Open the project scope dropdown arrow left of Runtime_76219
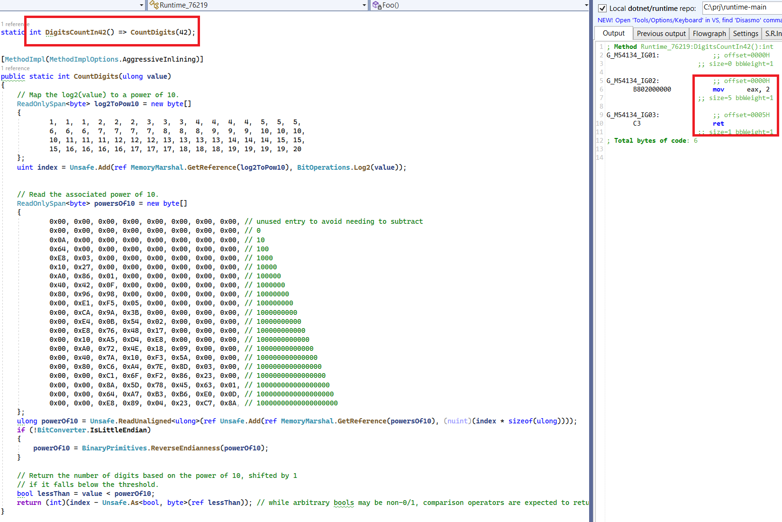This screenshot has width=782, height=522. click(141, 5)
